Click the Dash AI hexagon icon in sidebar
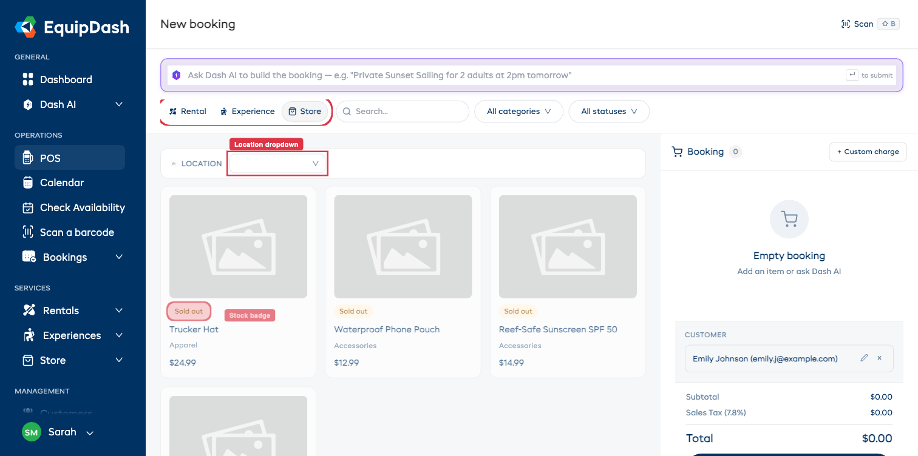 point(27,104)
